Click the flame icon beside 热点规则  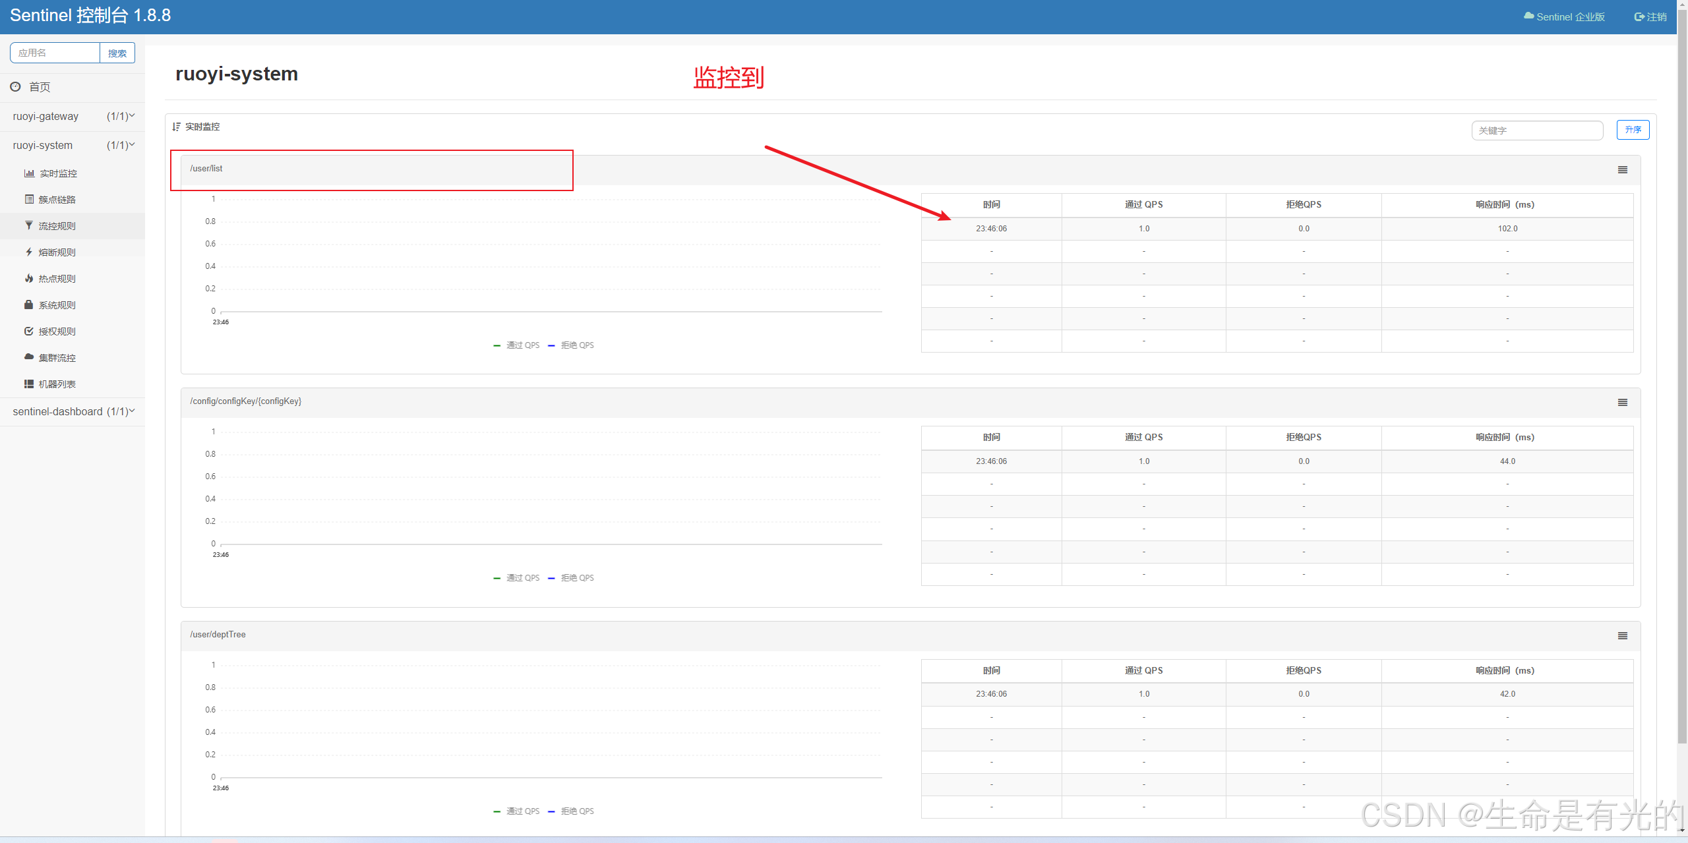(29, 278)
